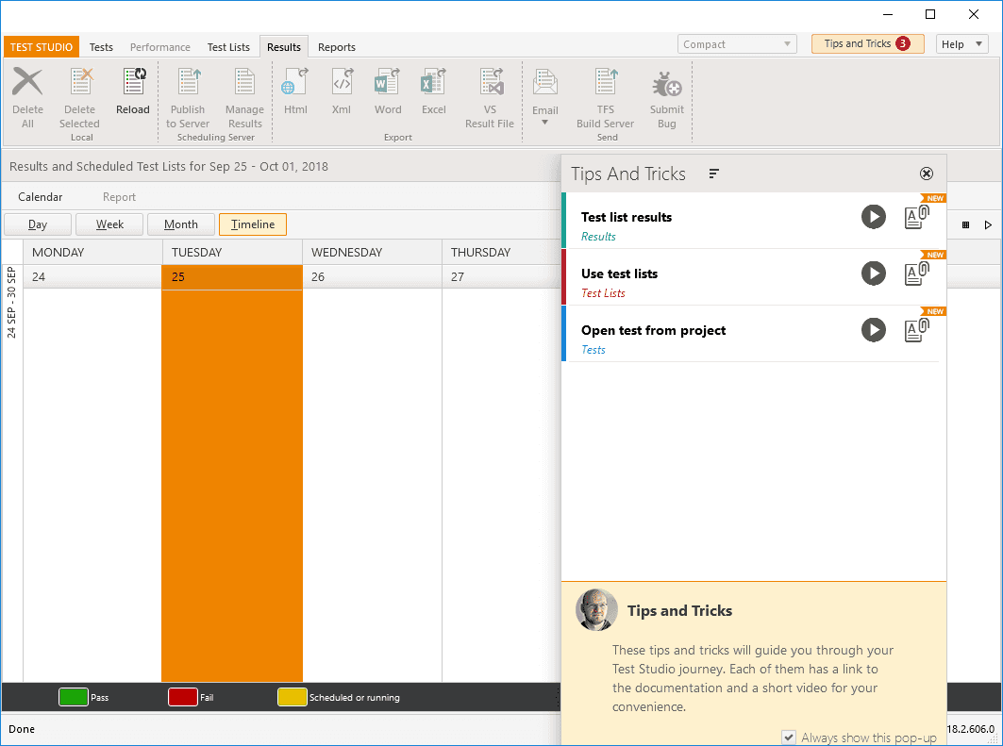The height and width of the screenshot is (746, 1003).
Task: Click the presenter avatar thumbnail
Action: 596,610
